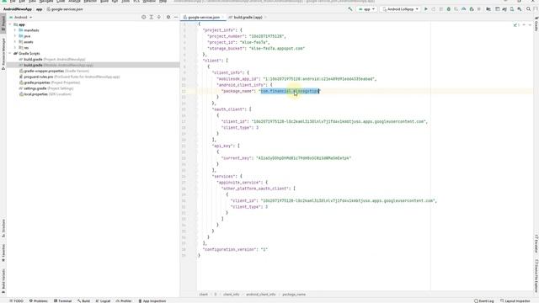Open the Window menu
Viewport: 539px width, 303px height.
(x=149, y=2)
